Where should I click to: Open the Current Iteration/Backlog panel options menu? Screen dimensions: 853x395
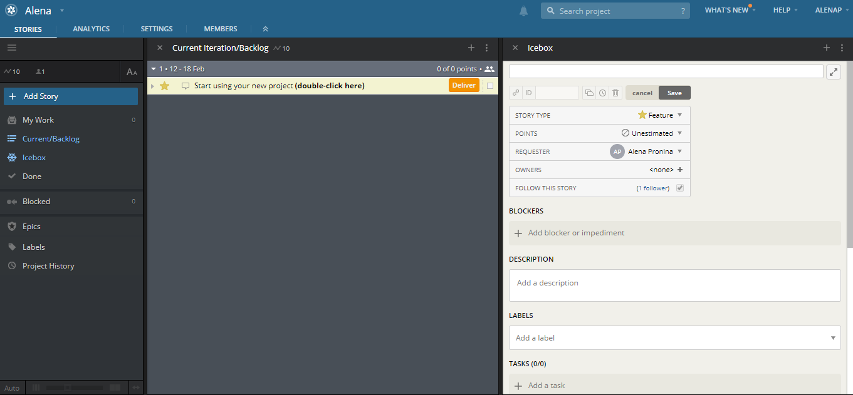(487, 48)
